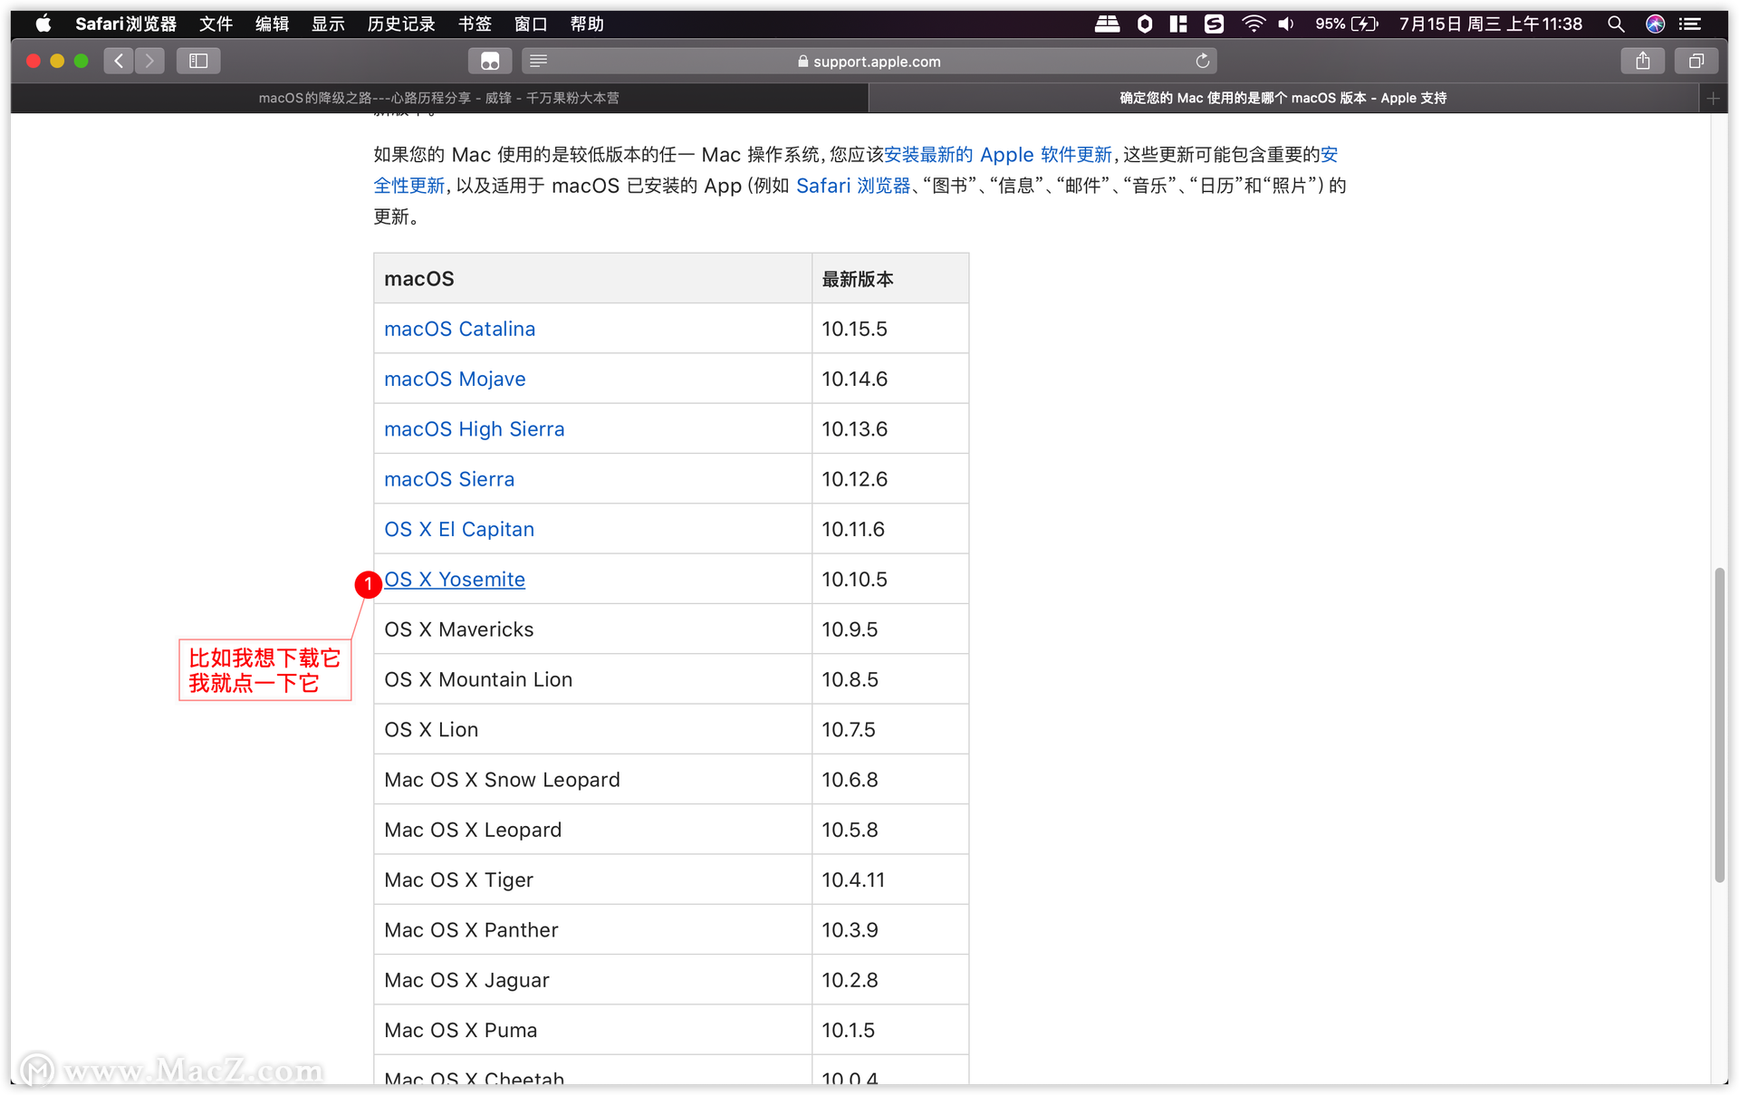Open the Share button in Safari toolbar
Image resolution: width=1739 pixels, height=1095 pixels.
coord(1642,61)
